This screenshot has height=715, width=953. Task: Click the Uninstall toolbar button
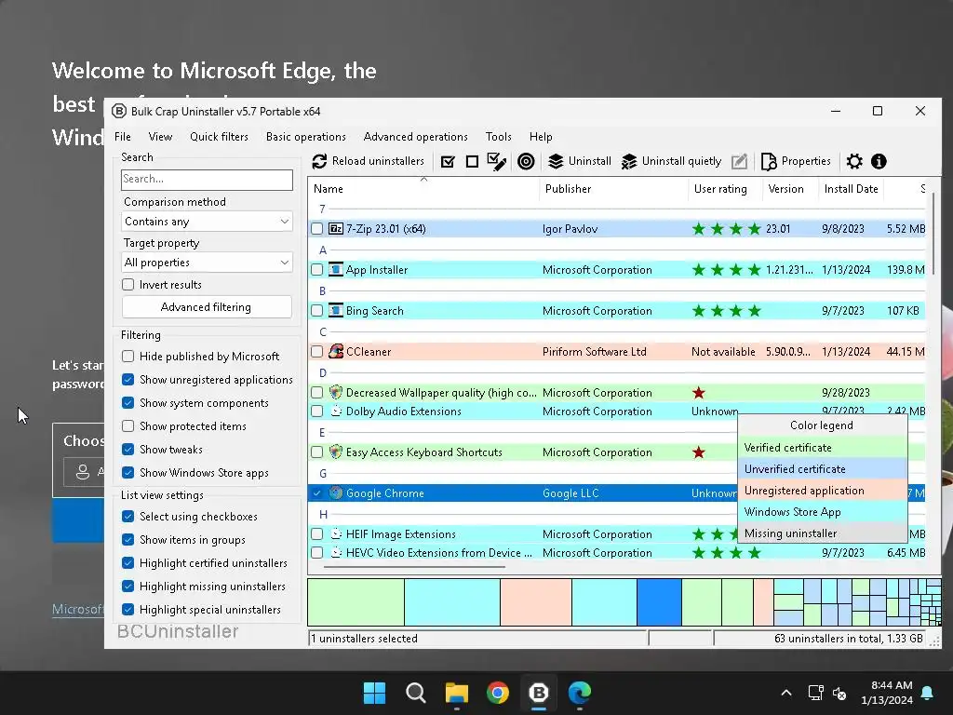click(579, 161)
